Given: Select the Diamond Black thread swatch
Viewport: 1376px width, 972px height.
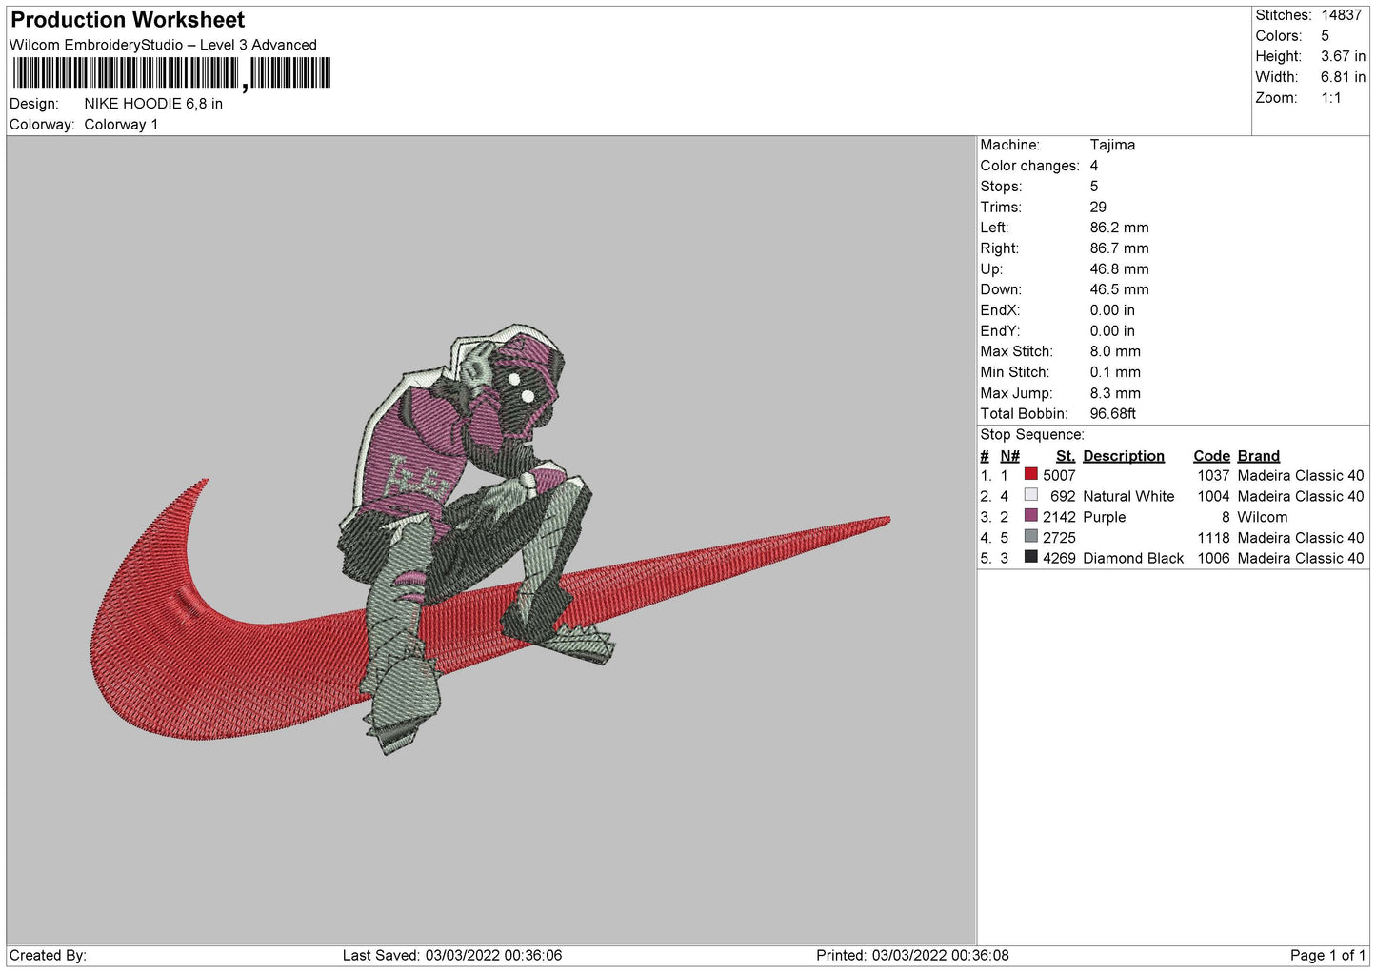Looking at the screenshot, I should point(1030,557).
